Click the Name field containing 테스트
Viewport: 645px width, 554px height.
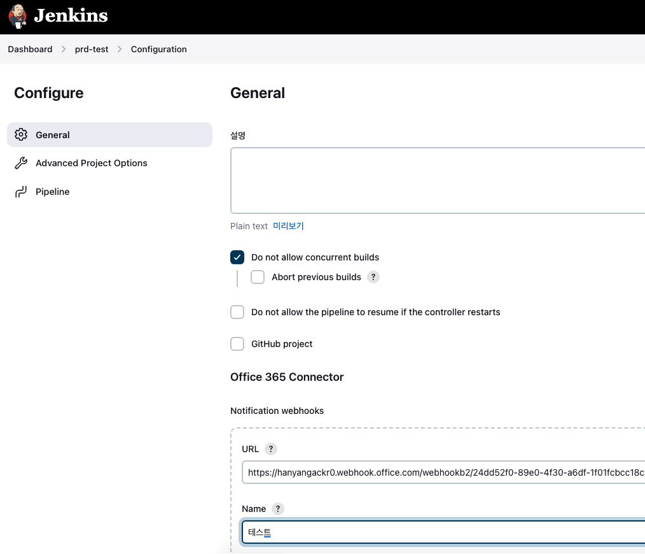(x=443, y=533)
